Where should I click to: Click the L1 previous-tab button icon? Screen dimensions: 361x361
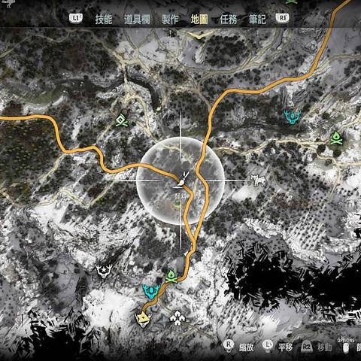coord(76,18)
